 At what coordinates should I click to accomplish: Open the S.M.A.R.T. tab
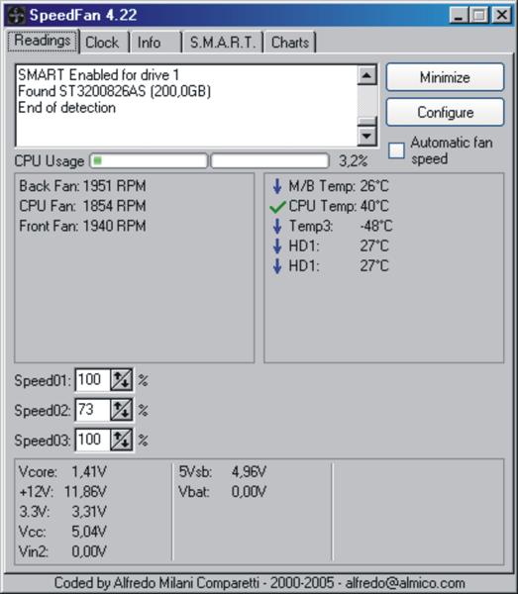point(223,42)
